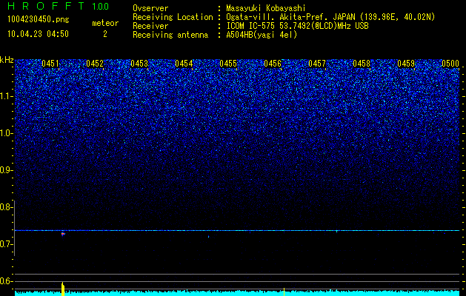Viewport: 466px width, 296px height.
Task: Click the Ovserver field label
Action: pos(150,8)
